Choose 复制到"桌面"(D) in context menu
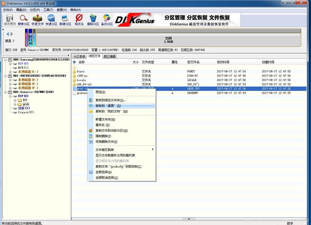 click(x=122, y=106)
